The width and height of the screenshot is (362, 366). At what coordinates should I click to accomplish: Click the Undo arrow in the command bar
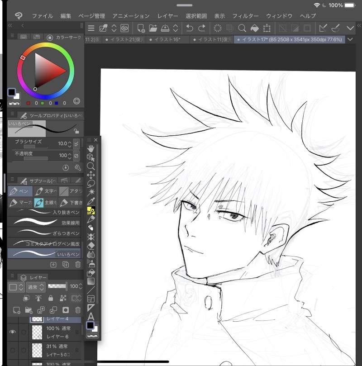click(190, 28)
